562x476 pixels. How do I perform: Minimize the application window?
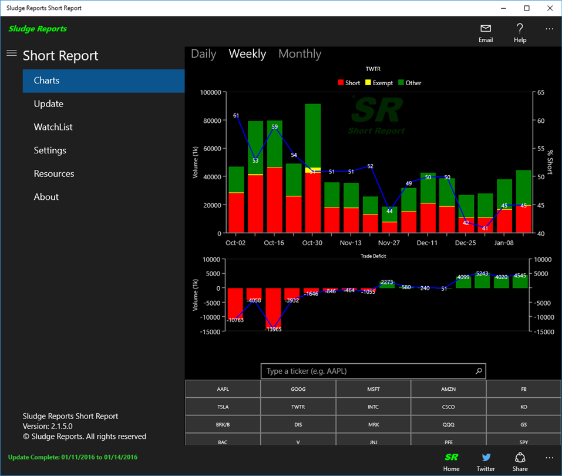coord(504,8)
